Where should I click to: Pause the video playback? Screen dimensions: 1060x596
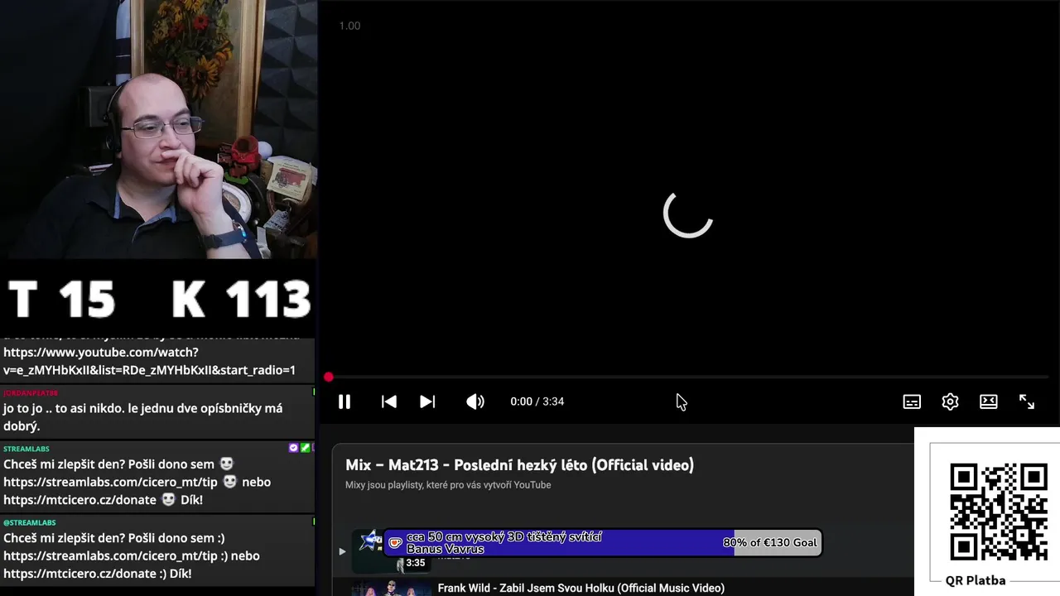344,401
